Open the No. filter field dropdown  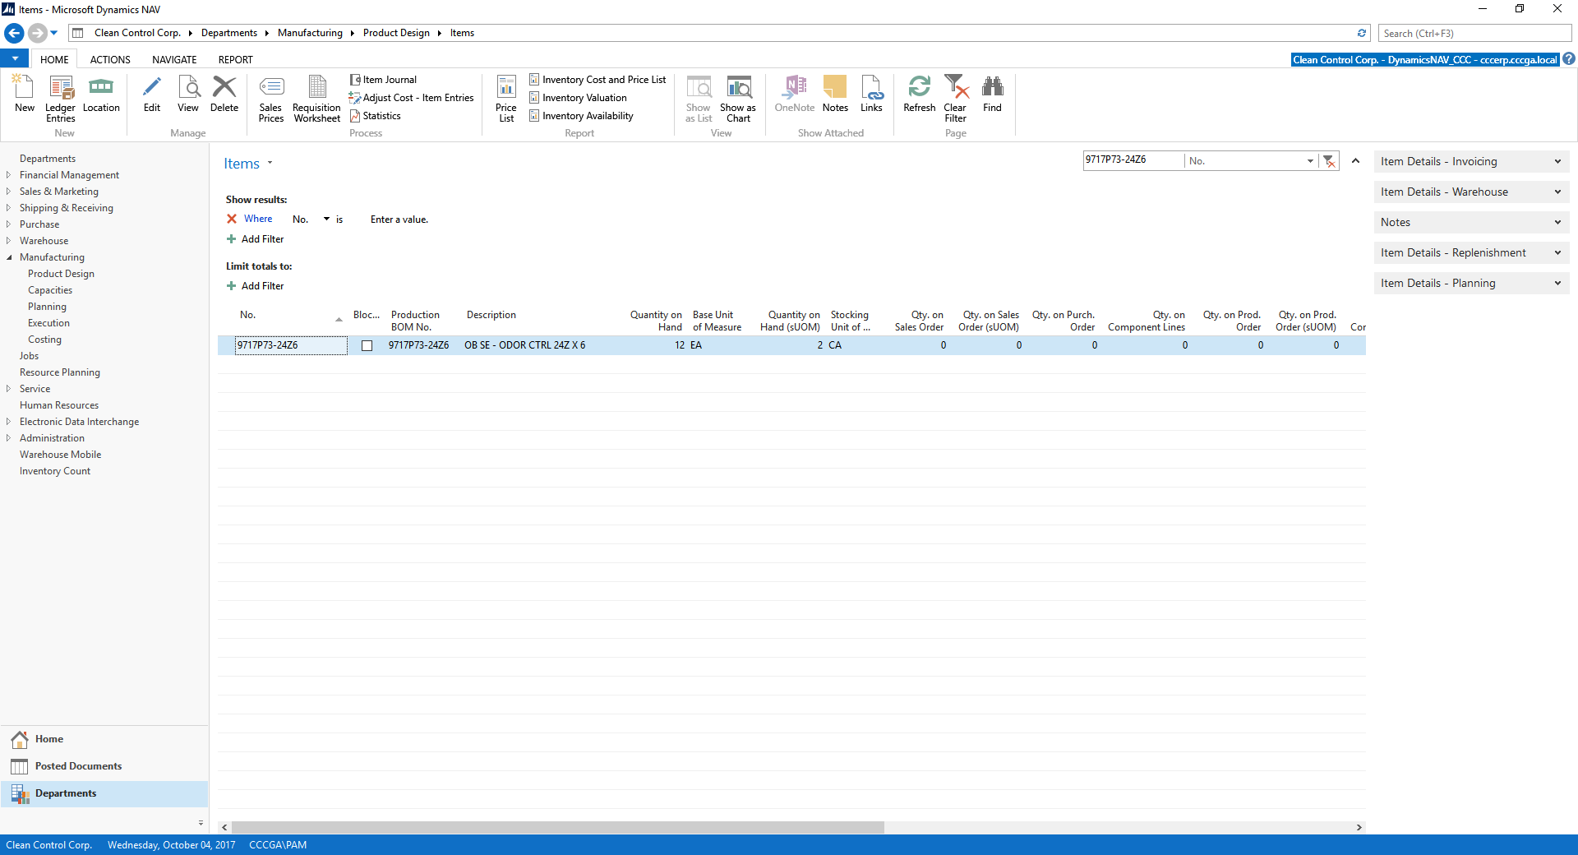tap(326, 219)
